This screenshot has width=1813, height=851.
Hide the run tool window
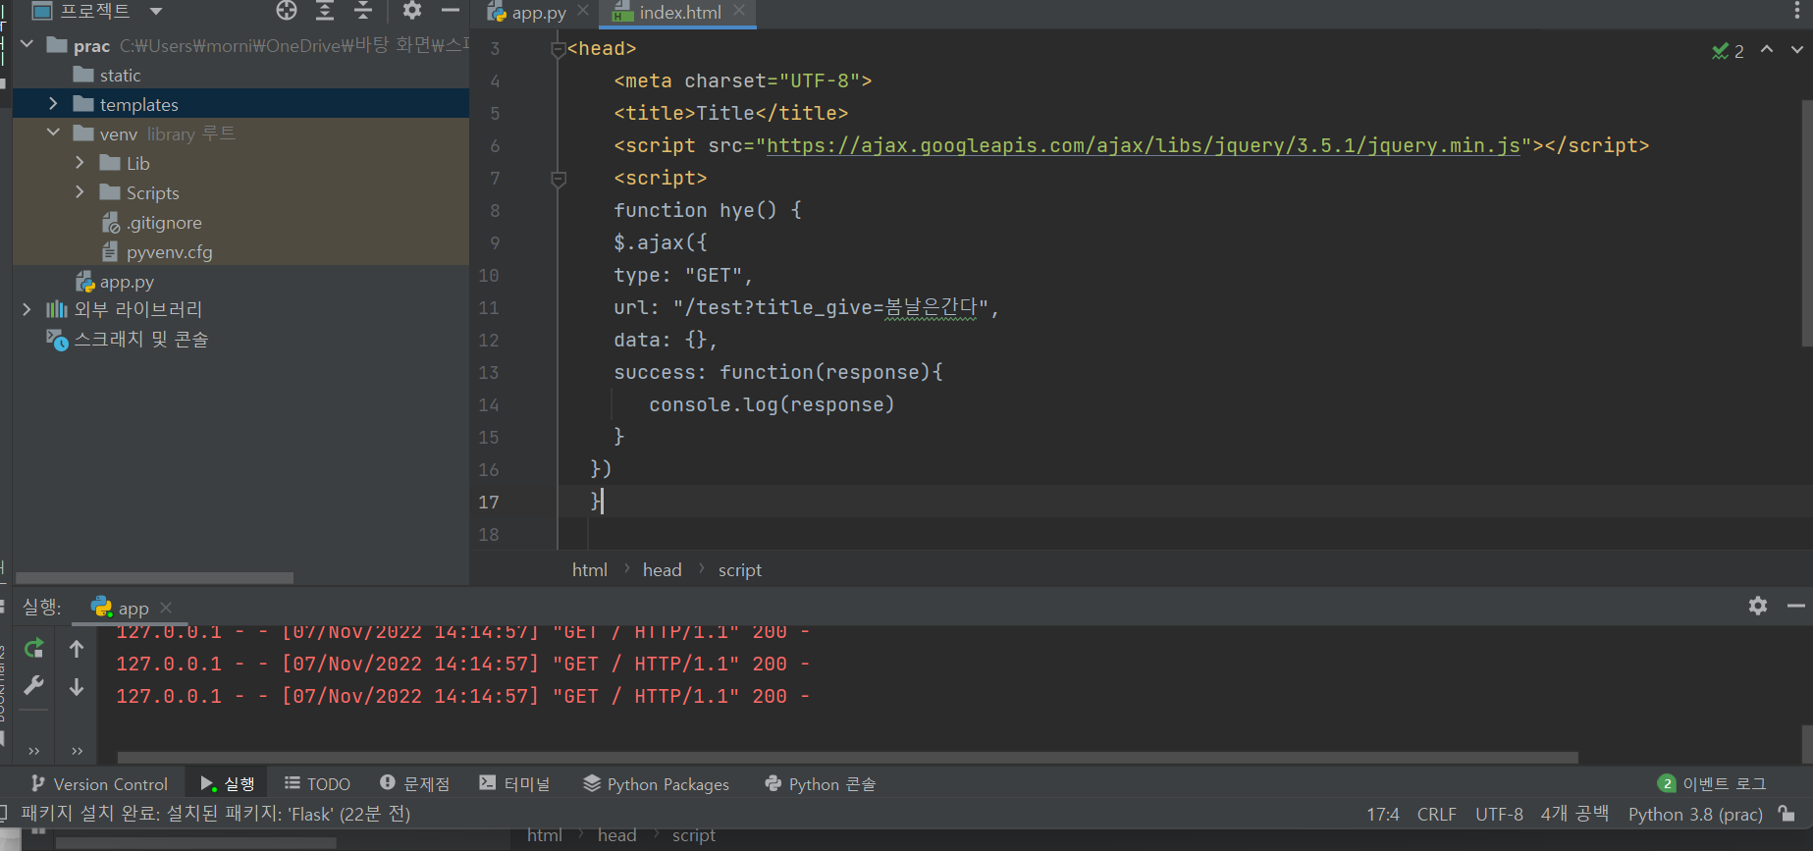pos(1796,606)
